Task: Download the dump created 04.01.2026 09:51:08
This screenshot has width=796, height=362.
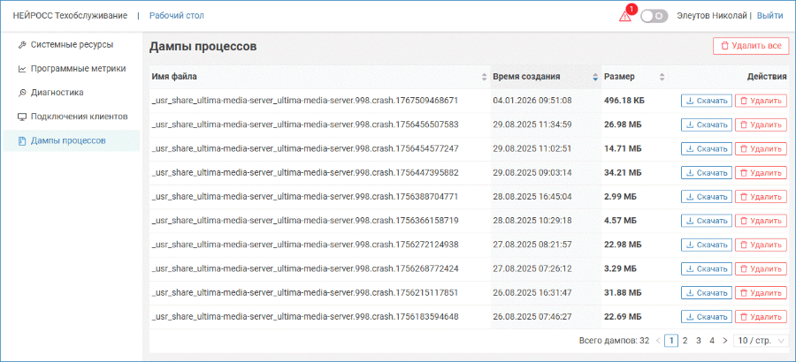Action: (707, 101)
